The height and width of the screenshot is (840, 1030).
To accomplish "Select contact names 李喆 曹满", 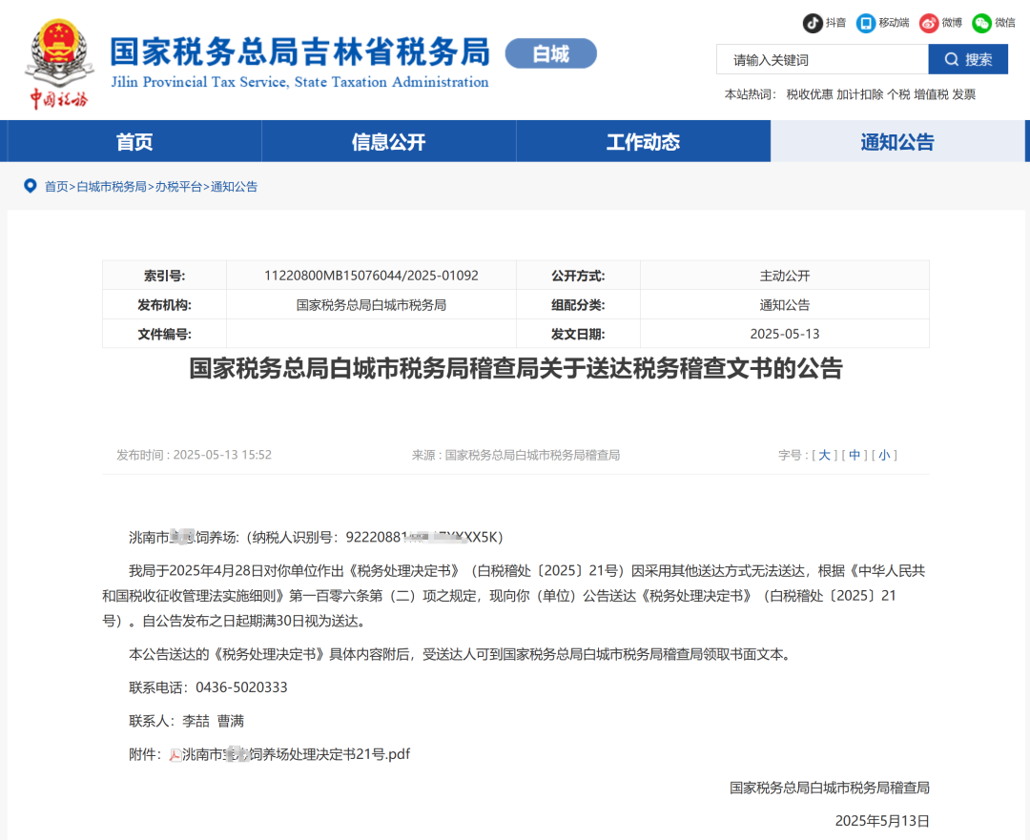I will click(213, 721).
